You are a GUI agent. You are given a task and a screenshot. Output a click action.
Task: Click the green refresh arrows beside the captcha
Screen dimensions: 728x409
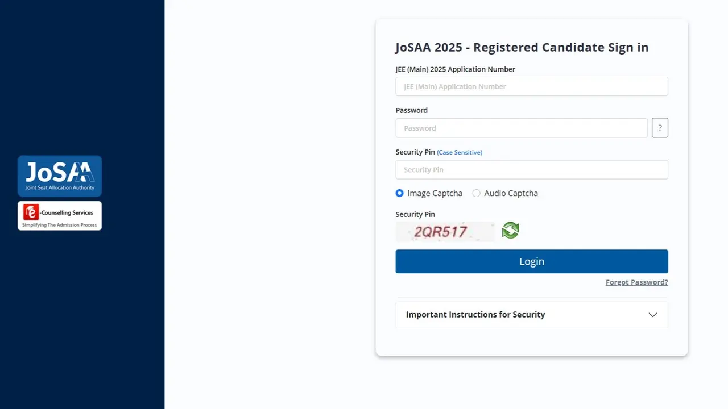coord(510,230)
